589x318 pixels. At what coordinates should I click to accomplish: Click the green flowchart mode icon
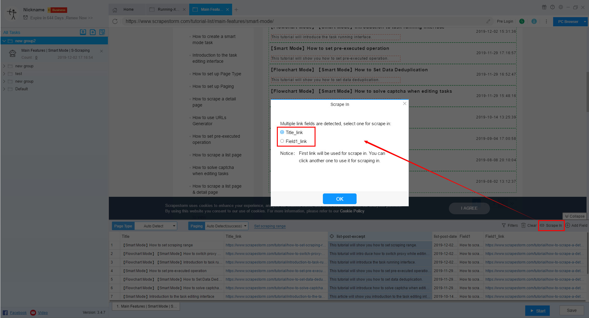522,21
